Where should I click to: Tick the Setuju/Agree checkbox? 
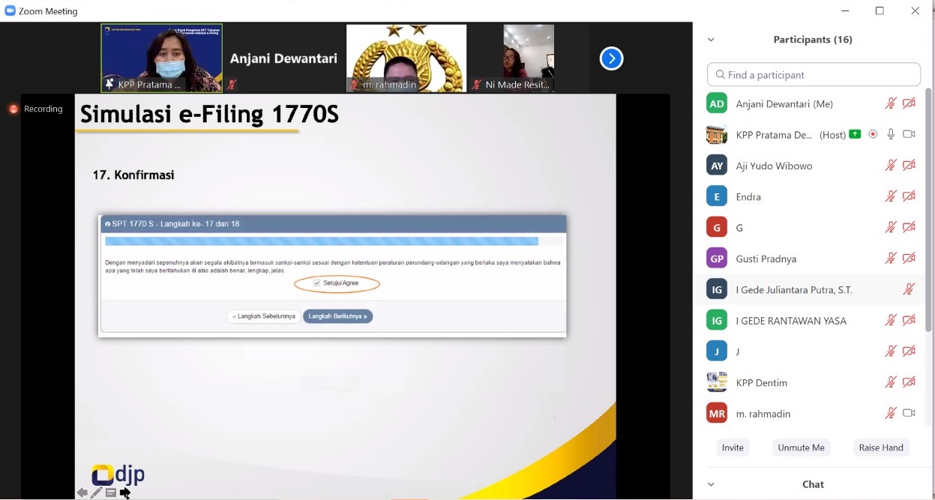point(317,283)
